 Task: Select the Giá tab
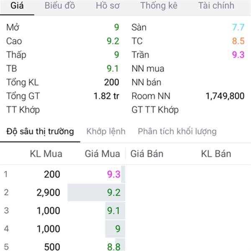(x=17, y=5)
